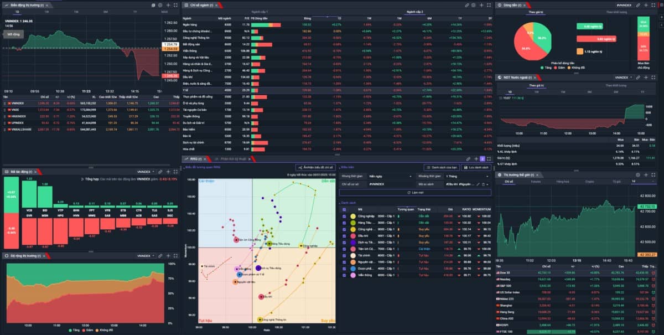
Task: Click the alert icon on Nasdaq row
Action: pyautogui.click(x=653, y=279)
